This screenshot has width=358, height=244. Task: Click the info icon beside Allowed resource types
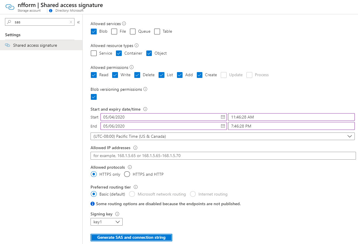coord(136,46)
